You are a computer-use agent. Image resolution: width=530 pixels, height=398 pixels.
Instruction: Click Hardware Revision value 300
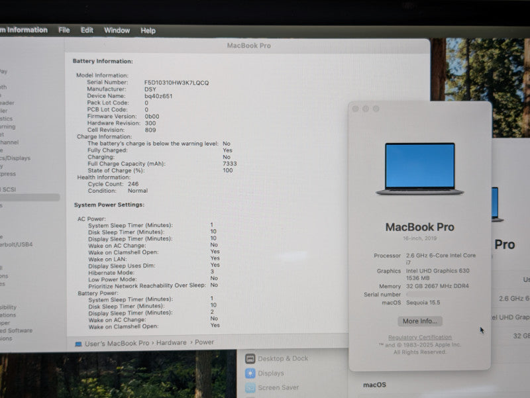(150, 123)
